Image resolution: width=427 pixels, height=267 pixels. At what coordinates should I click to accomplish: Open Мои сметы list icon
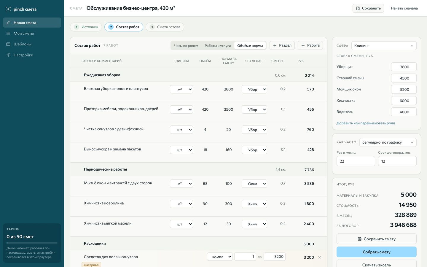click(x=8, y=33)
